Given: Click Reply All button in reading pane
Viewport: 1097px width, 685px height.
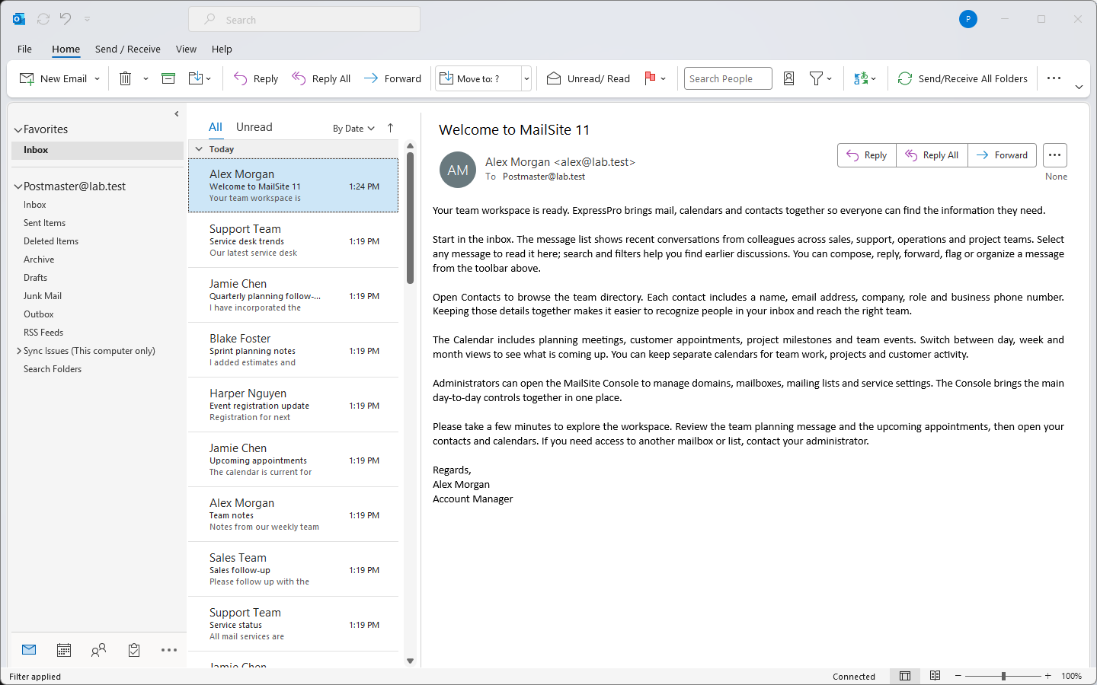Looking at the screenshot, I should click(932, 155).
